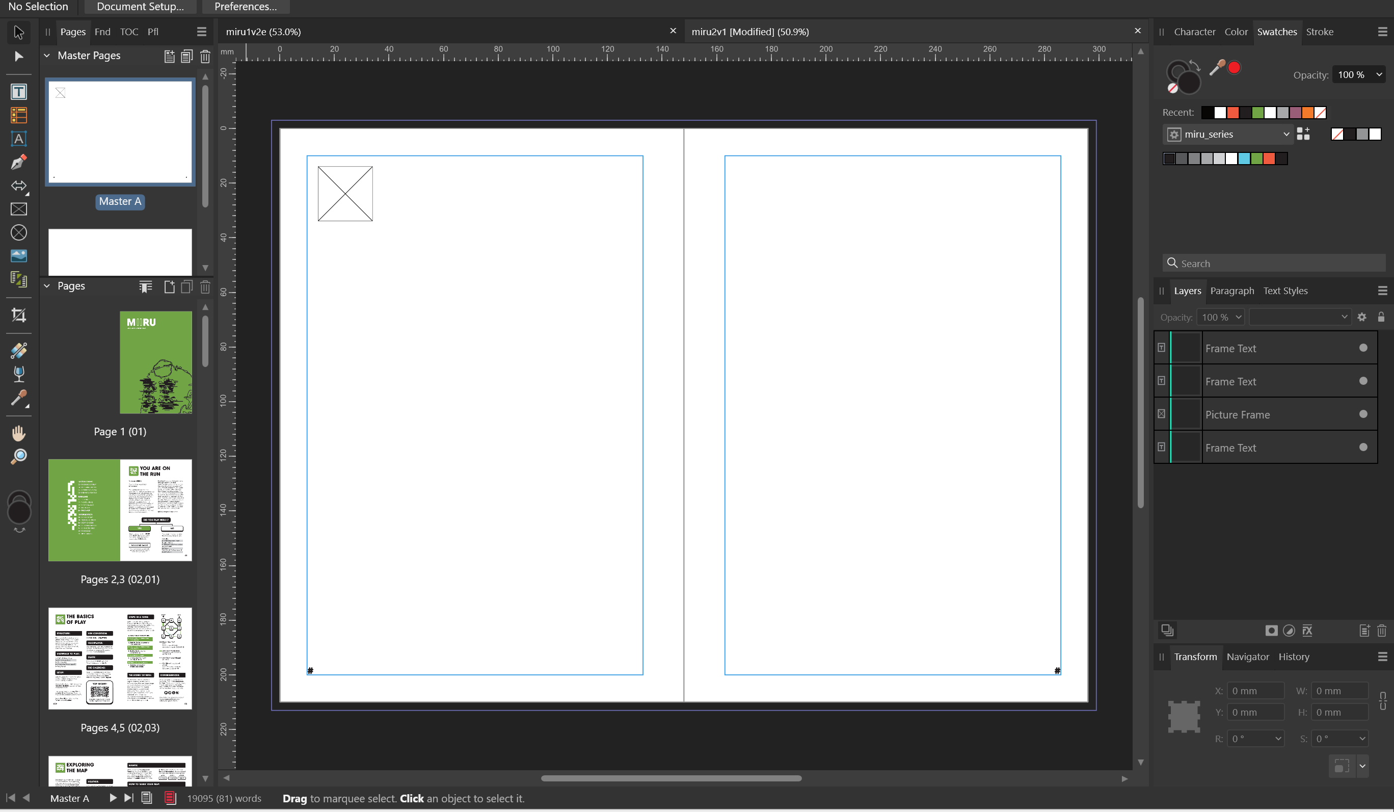This screenshot has height=812, width=1394.
Task: Open swatch Opacity percentage dropdown
Action: (x=1379, y=75)
